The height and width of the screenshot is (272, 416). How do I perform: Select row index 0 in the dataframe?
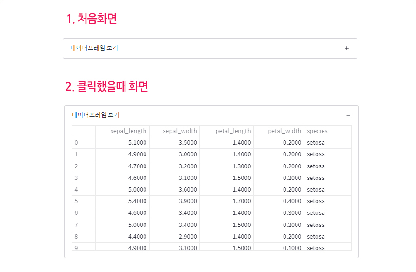84,143
